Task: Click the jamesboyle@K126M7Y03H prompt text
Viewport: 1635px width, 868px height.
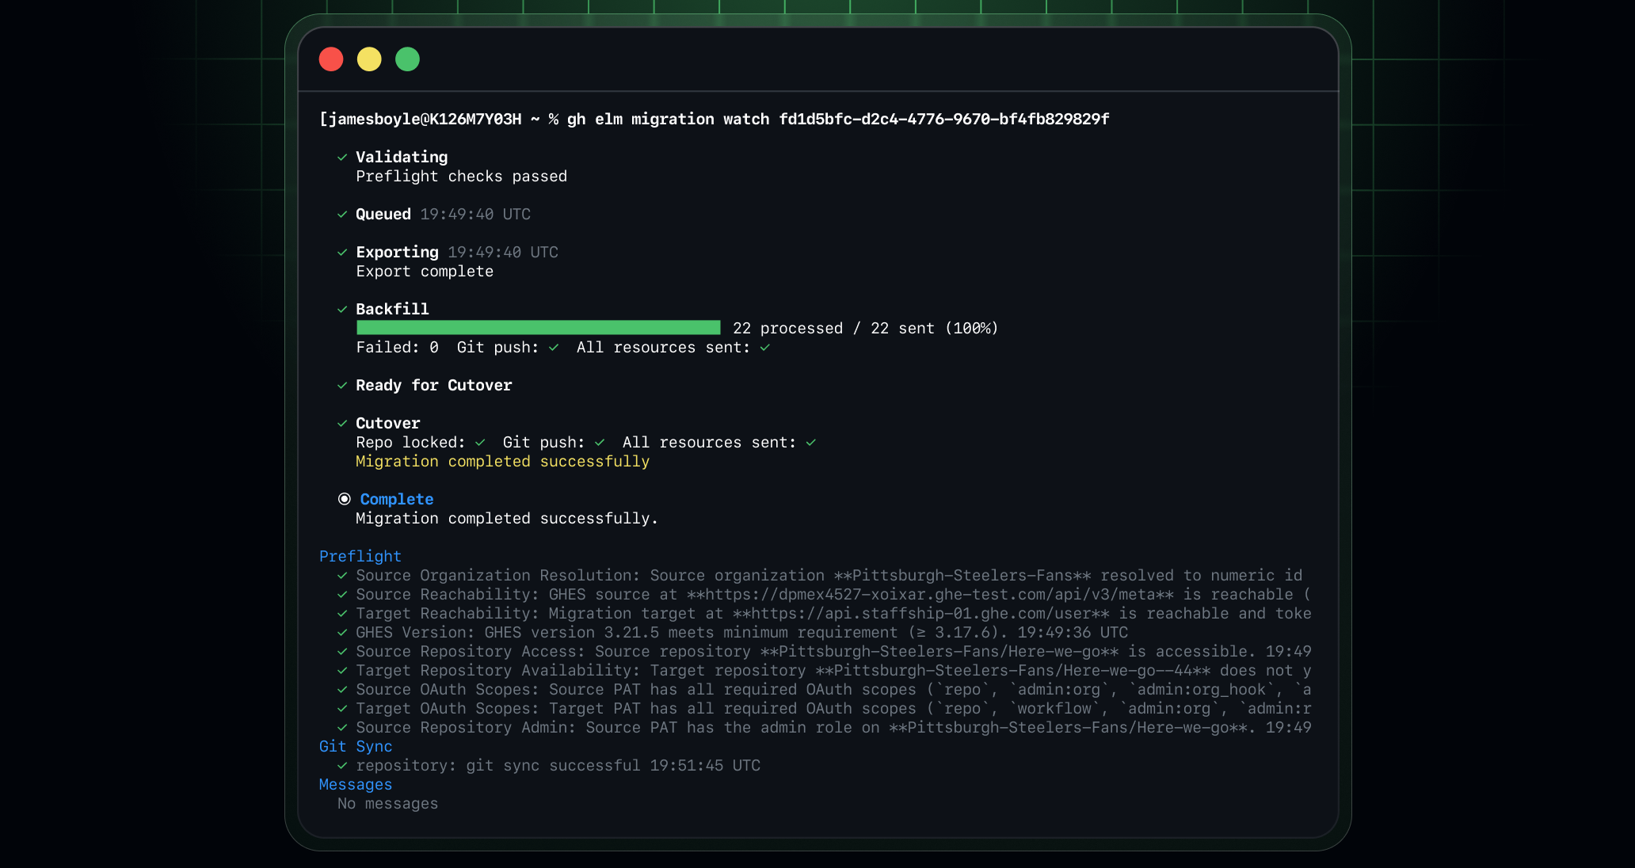Action: [424, 120]
